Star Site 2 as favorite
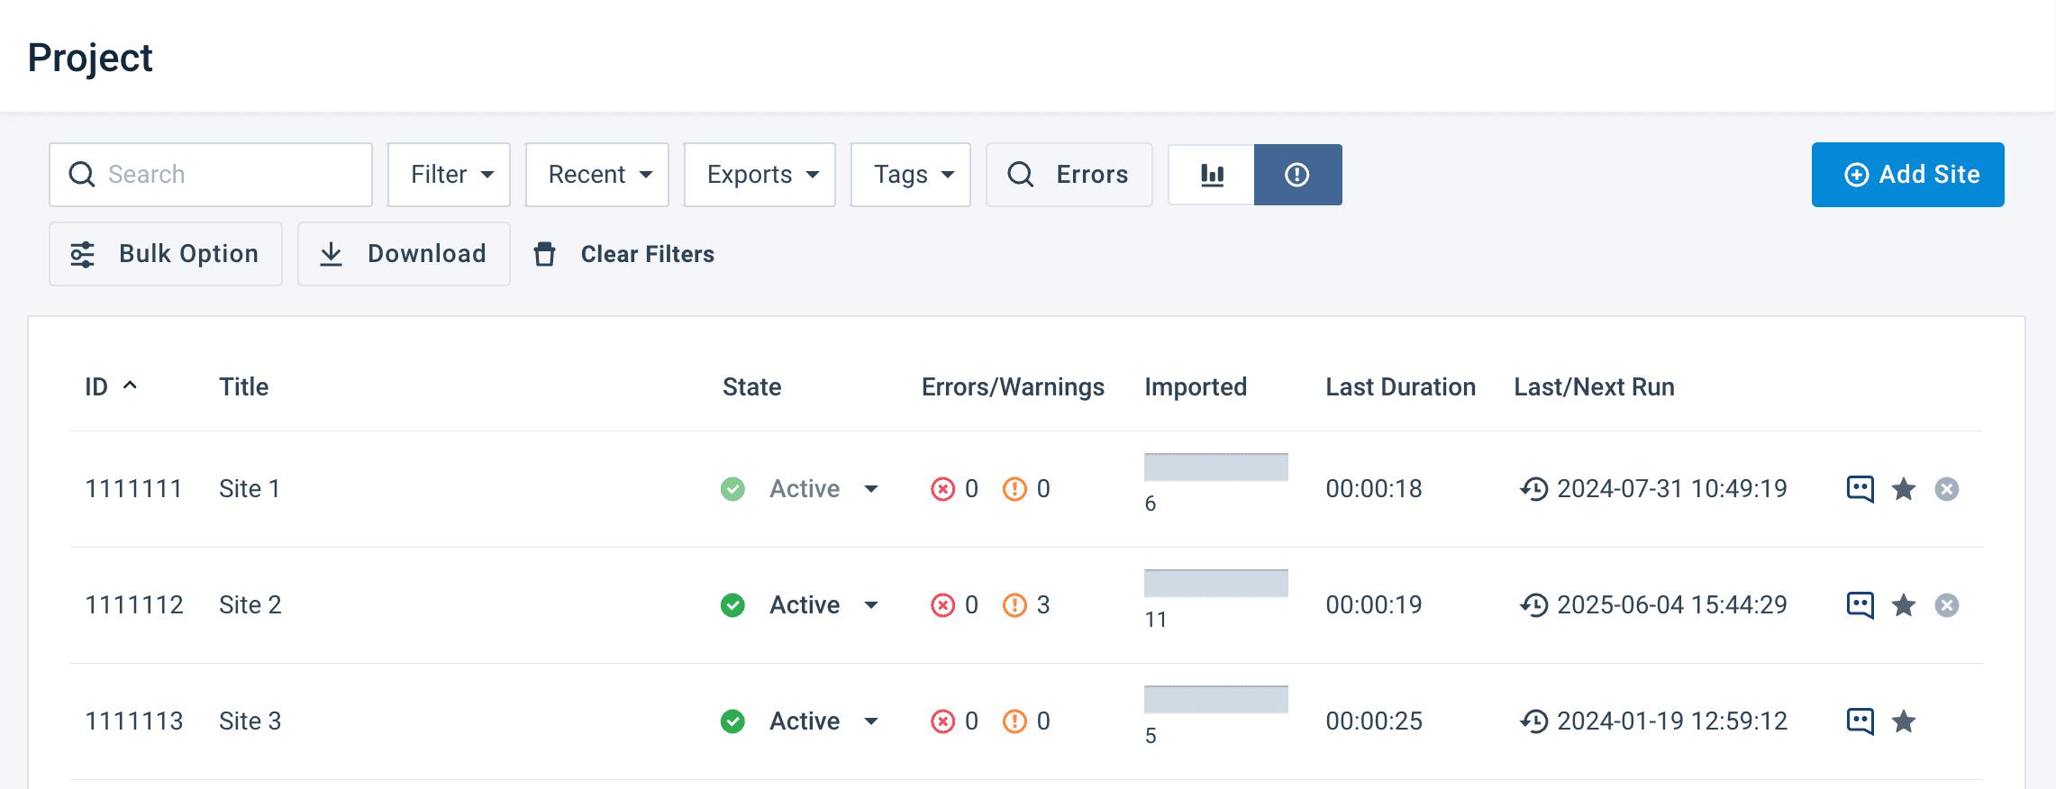The image size is (2056, 789). [x=1903, y=605]
